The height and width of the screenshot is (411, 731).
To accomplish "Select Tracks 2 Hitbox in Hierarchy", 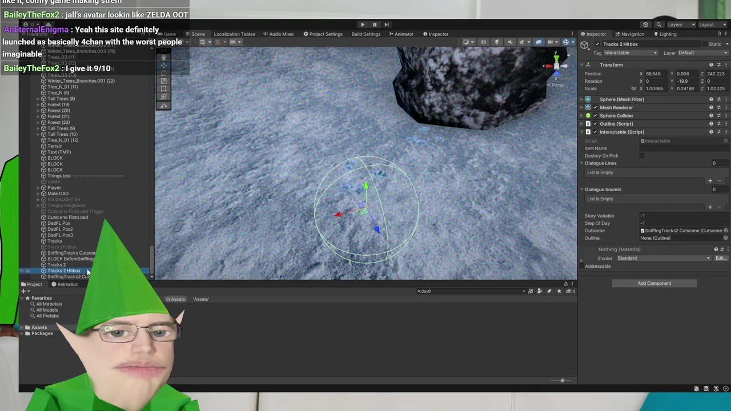I will click(64, 271).
